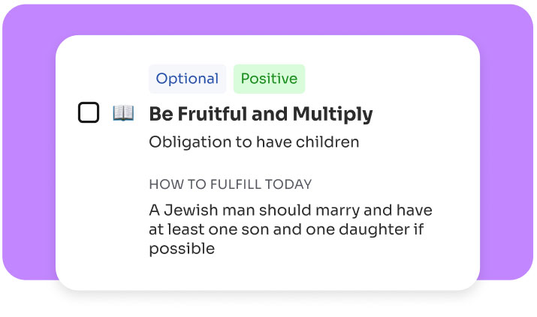
Task: Click the Obligation to have children subtitle
Action: [x=254, y=142]
